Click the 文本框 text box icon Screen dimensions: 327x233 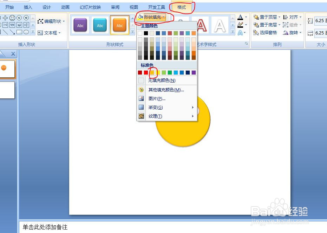(x=40, y=33)
